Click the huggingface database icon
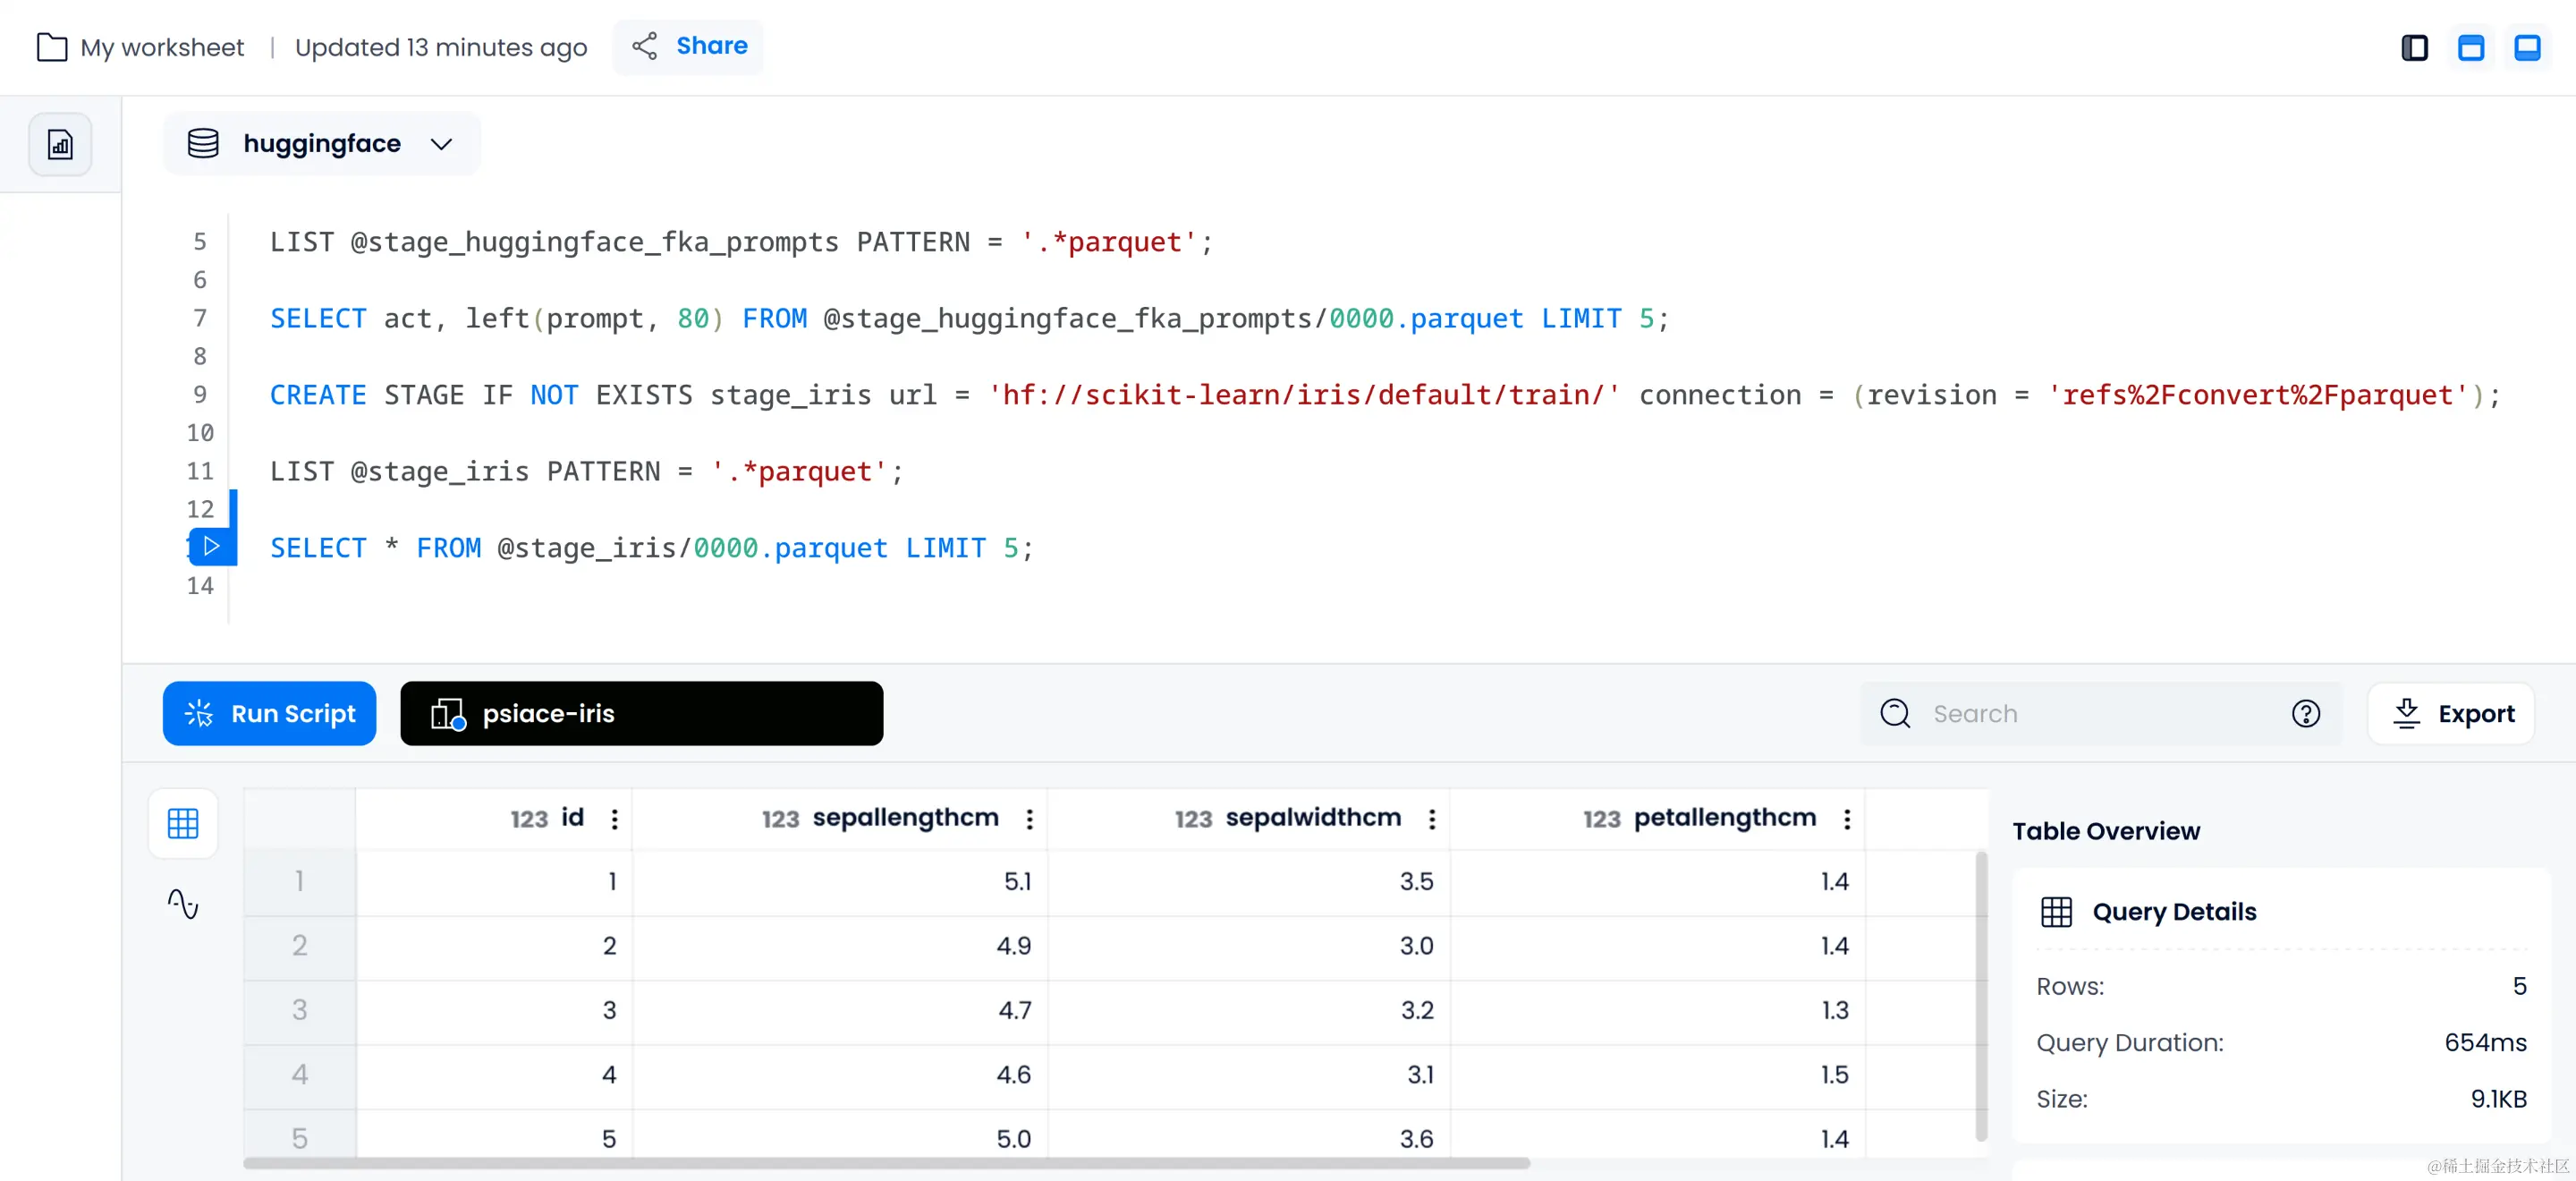The height and width of the screenshot is (1181, 2576). [x=203, y=143]
